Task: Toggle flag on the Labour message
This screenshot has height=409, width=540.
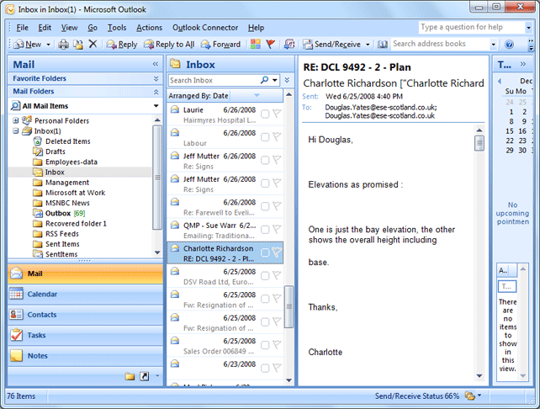Action: pyautogui.click(x=277, y=137)
